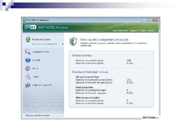The width and height of the screenshot is (181, 136).
Task: Open Help and support section
Action: point(42,85)
